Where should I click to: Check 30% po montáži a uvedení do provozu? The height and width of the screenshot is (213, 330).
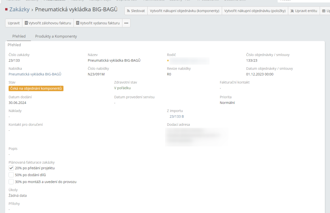[x=11, y=182]
